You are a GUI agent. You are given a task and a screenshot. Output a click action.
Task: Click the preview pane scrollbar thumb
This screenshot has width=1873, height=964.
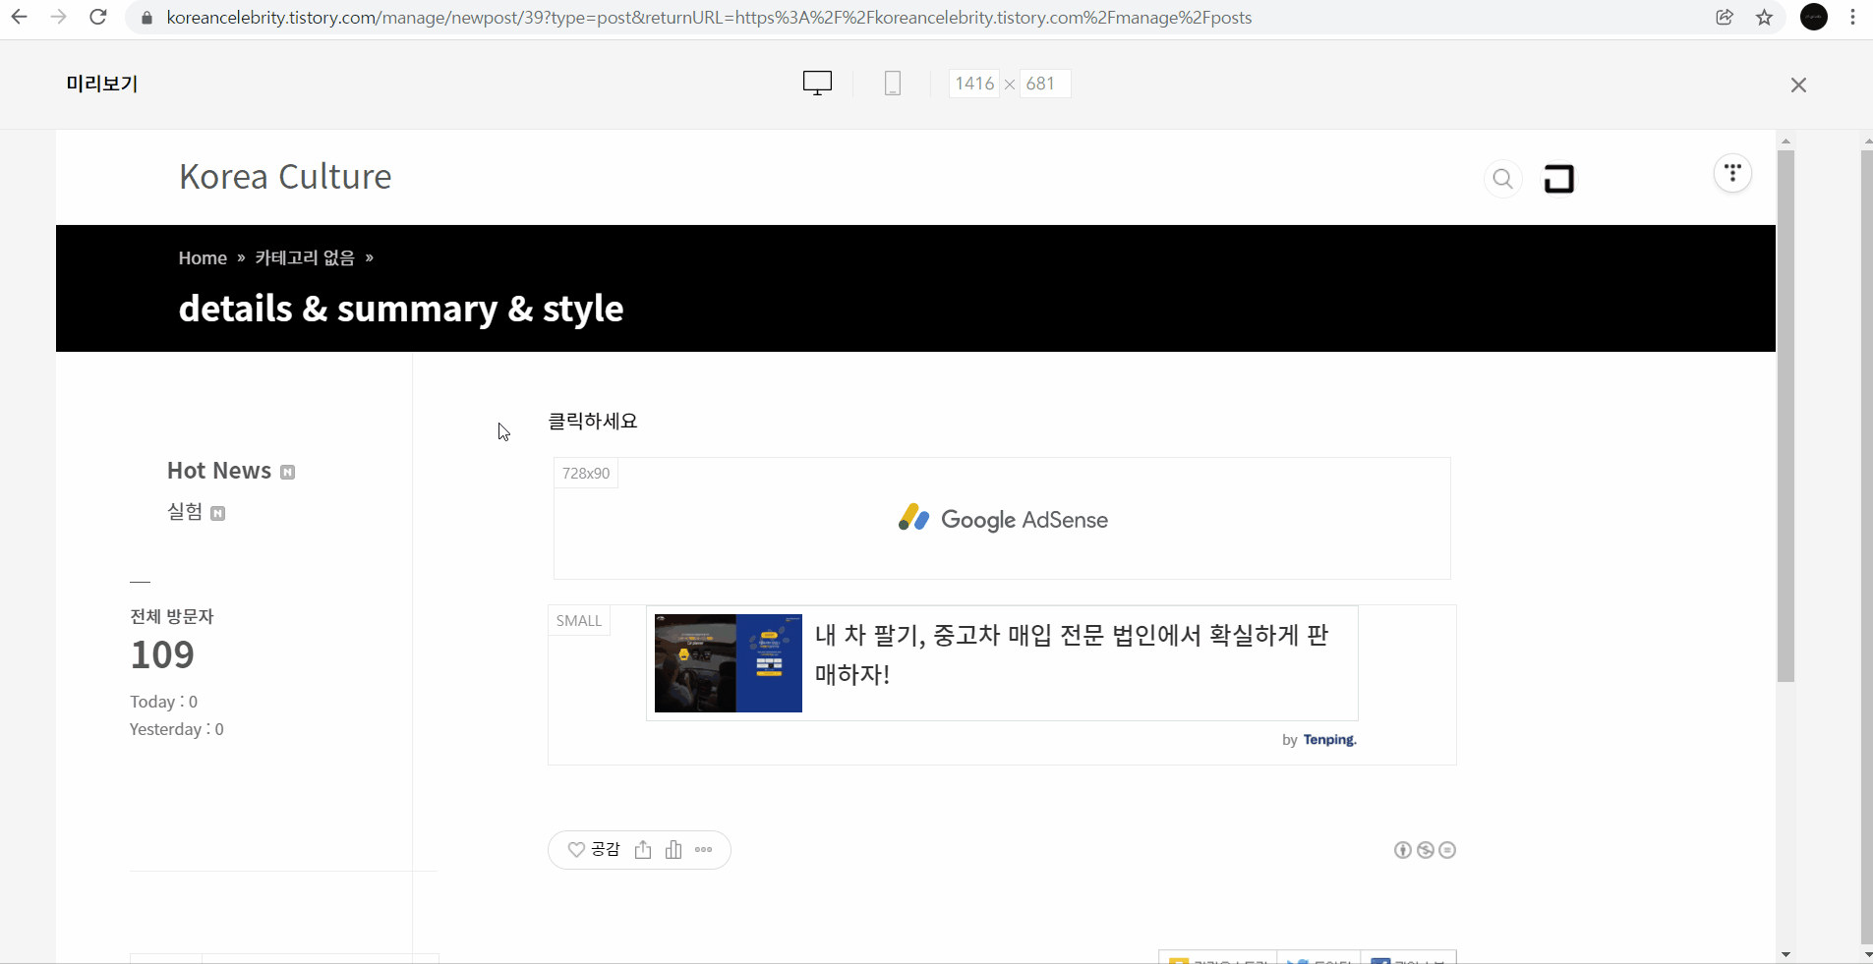(x=1785, y=416)
